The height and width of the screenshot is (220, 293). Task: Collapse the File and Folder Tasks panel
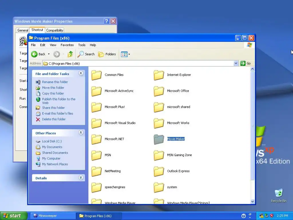tap(81, 73)
